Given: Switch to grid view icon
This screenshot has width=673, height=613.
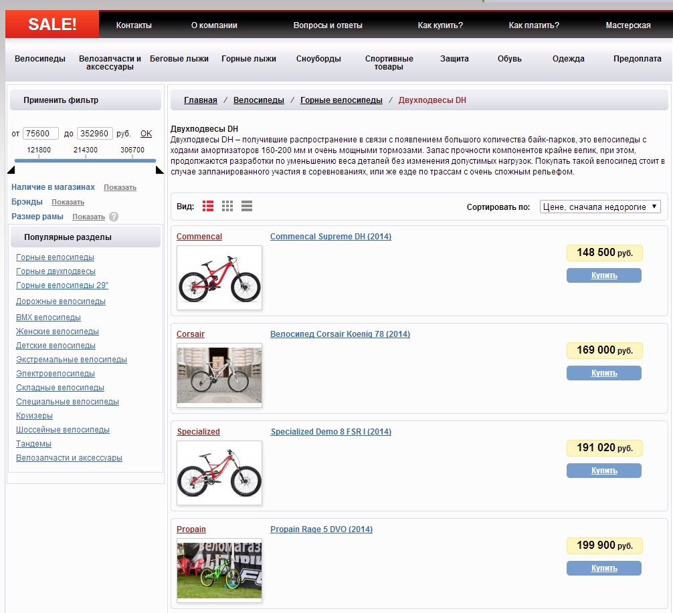Looking at the screenshot, I should (227, 206).
